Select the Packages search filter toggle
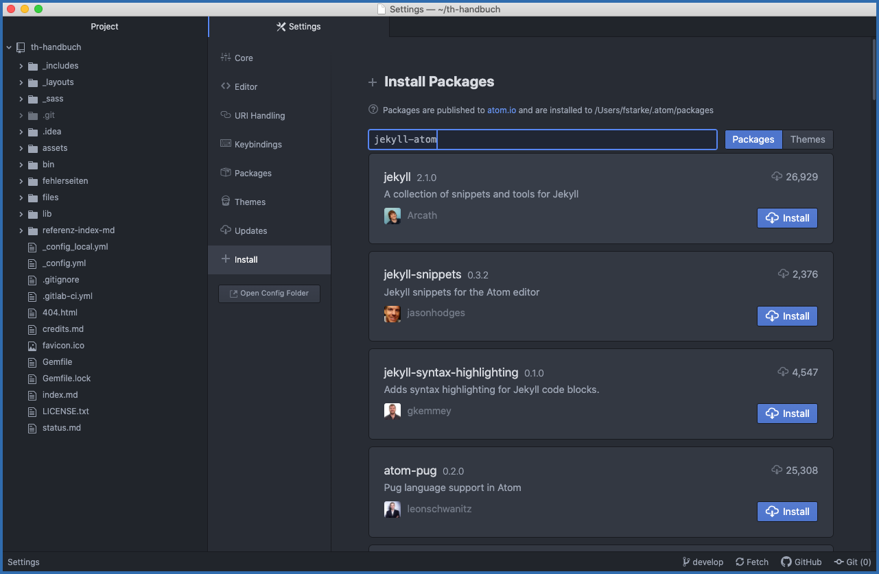This screenshot has height=574, width=879. (753, 139)
